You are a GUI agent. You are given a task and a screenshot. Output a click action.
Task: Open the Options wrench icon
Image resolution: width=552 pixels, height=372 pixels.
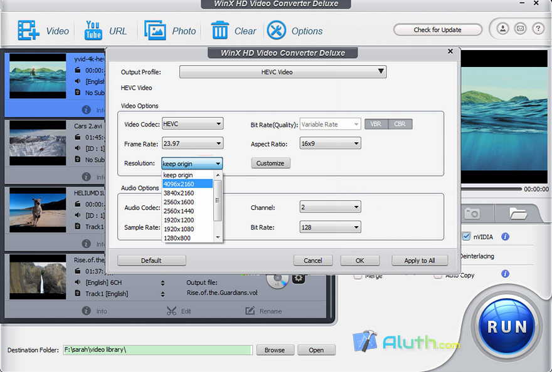[277, 30]
